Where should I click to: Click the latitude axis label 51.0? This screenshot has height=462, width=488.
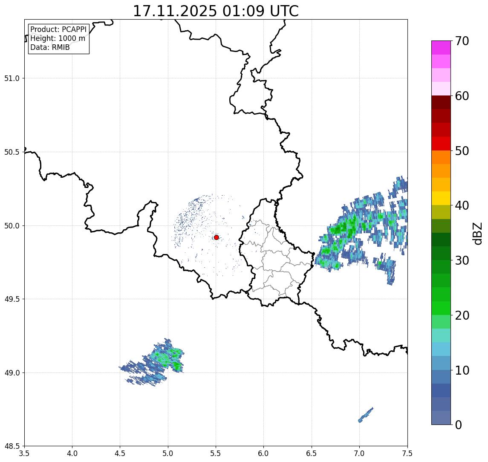coord(12,78)
